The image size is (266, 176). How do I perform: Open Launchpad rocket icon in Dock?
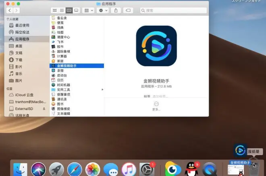point(56,170)
